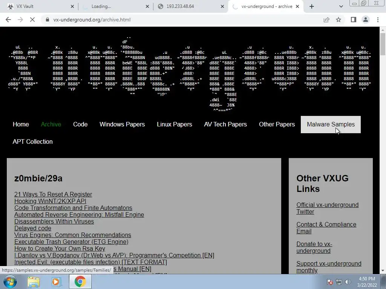Open the Windows Start button
The image size is (386, 289).
pyautogui.click(x=10, y=281)
